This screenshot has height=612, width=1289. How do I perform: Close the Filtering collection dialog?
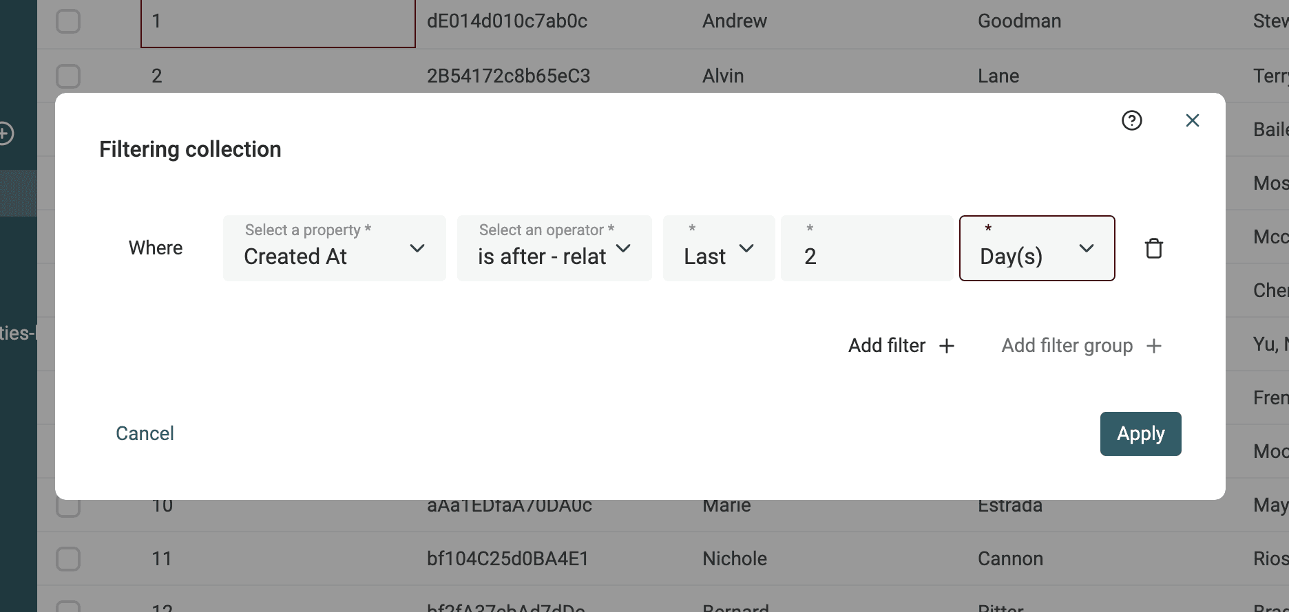(x=1192, y=120)
